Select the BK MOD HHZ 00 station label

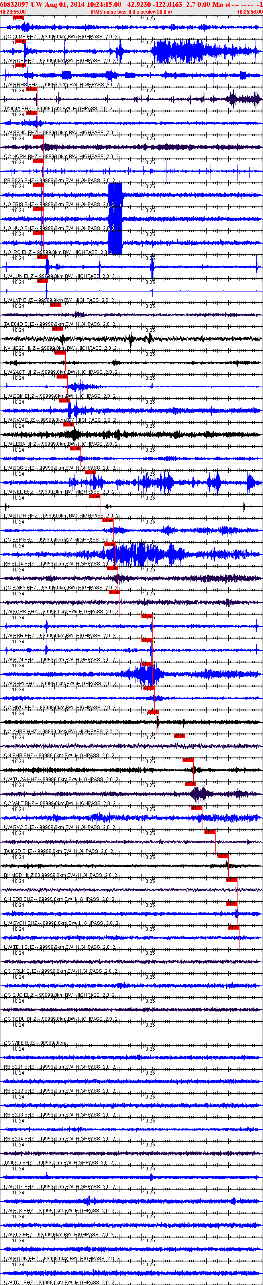tap(61, 875)
